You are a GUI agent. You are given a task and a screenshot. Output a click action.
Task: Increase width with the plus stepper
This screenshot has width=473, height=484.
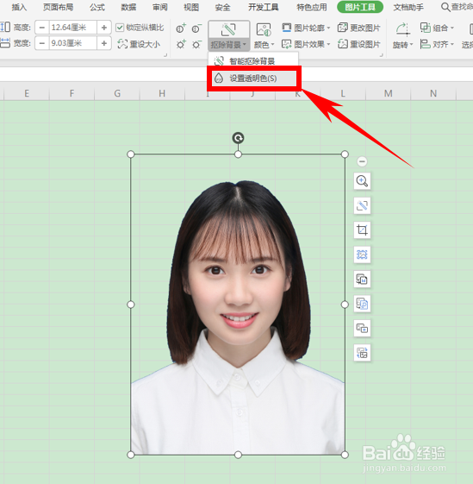click(x=104, y=43)
